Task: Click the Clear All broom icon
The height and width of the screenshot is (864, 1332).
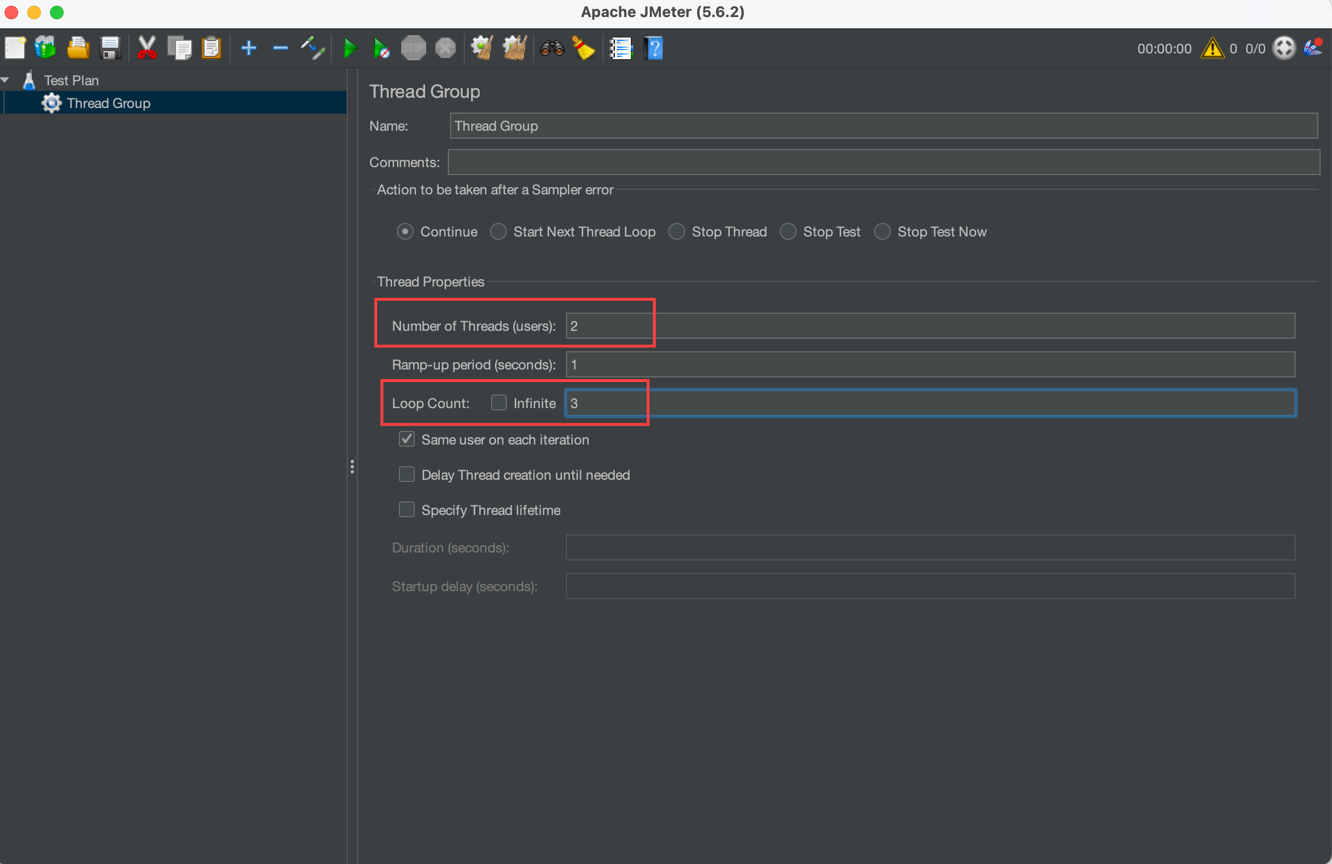Action: click(515, 48)
